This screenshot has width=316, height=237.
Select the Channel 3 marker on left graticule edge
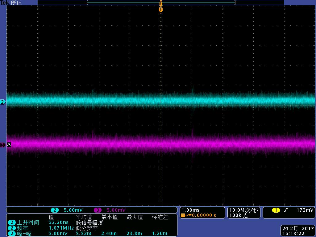coord(2,144)
